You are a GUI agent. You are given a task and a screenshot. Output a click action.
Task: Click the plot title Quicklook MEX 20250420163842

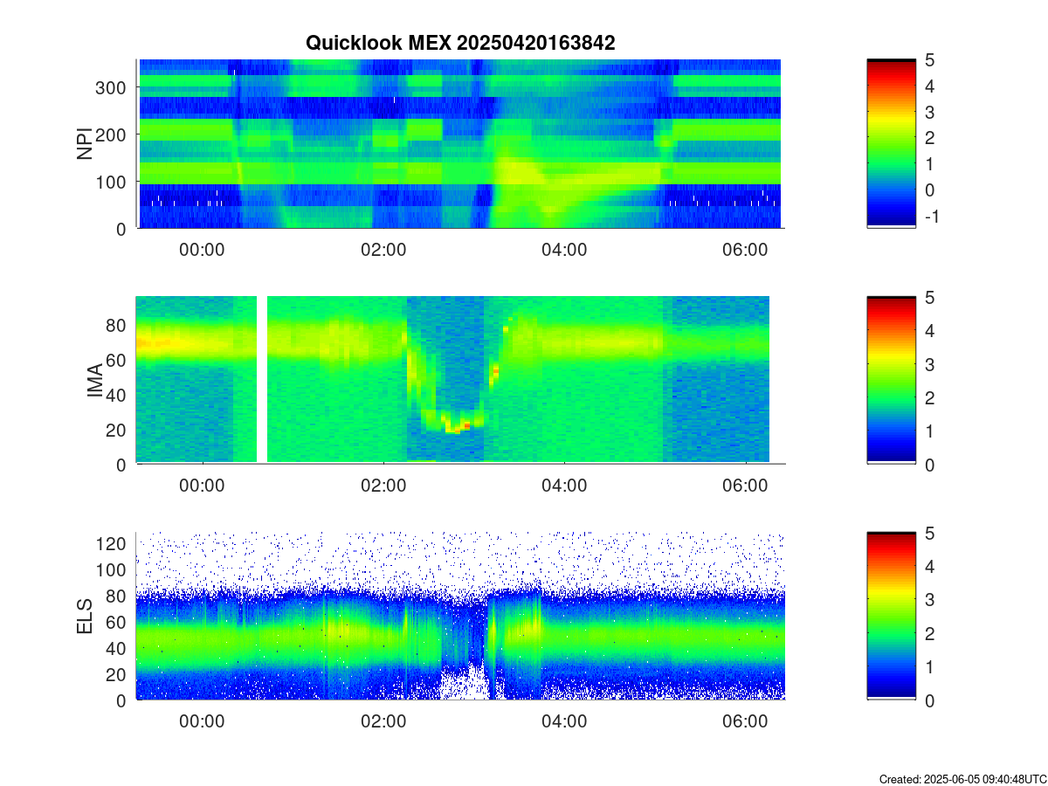(x=460, y=43)
